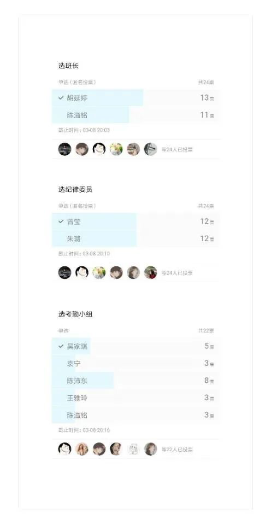Select the 陈溢铭 option under 选班长
The width and height of the screenshot is (271, 525).
tap(135, 115)
